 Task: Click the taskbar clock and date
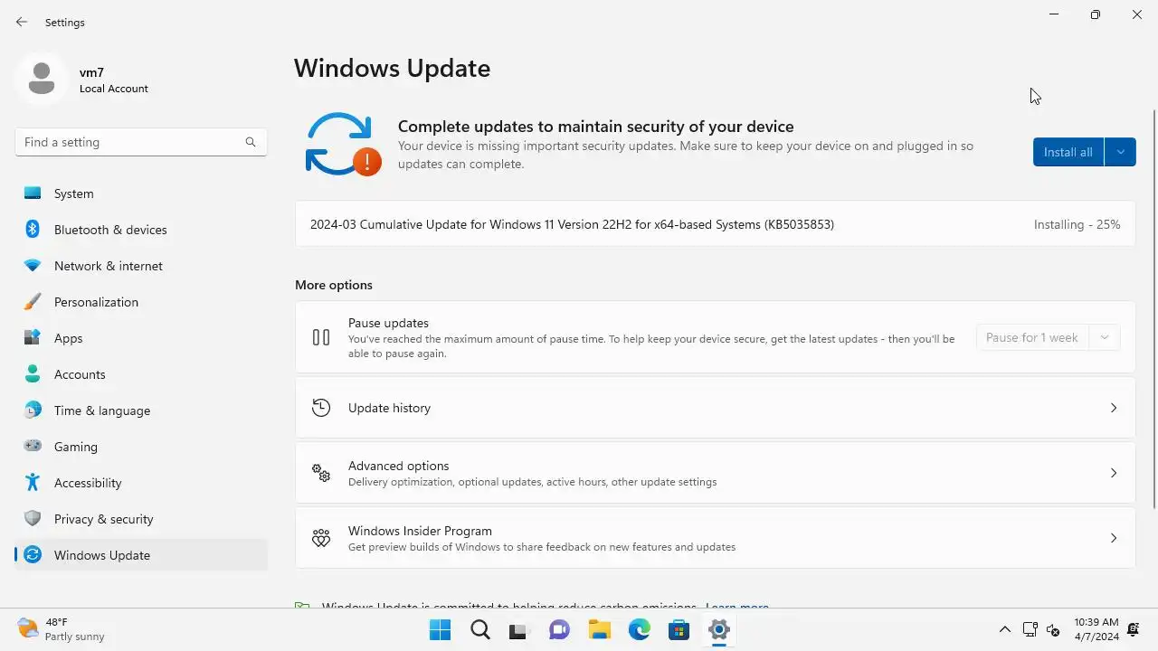(x=1096, y=629)
